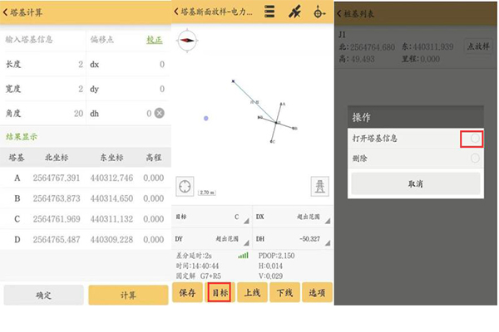Tap the satellite status icon

point(294,12)
